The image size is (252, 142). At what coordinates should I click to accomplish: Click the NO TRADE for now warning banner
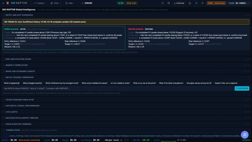coord(126,22)
